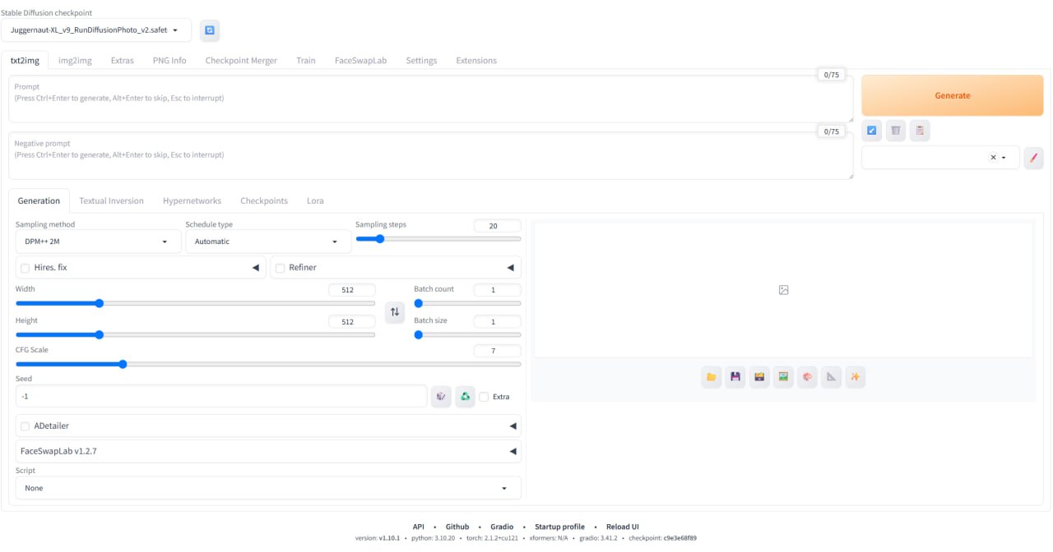Image resolution: width=1053 pixels, height=552 pixels.
Task: Adjust the Width slider handle
Action: 99,303
